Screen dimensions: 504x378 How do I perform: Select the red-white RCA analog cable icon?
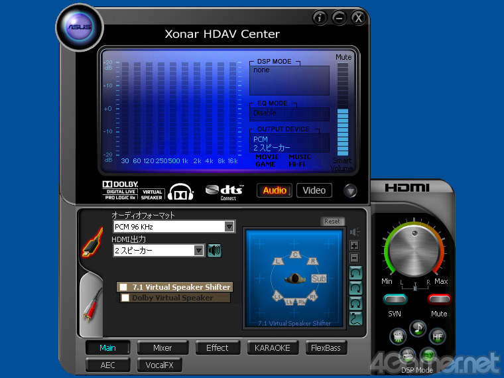[x=92, y=304]
